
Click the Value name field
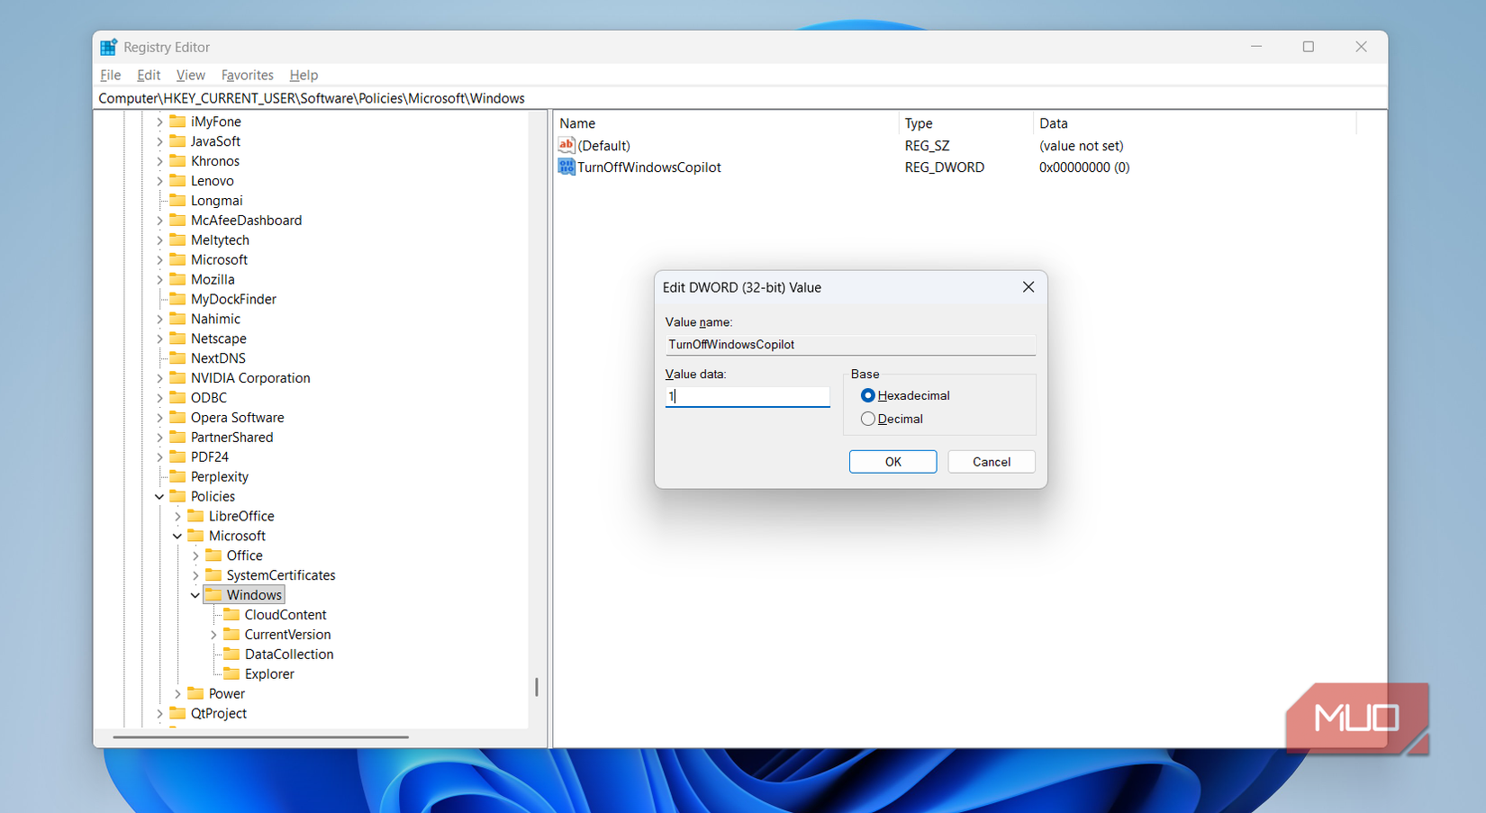[850, 345]
